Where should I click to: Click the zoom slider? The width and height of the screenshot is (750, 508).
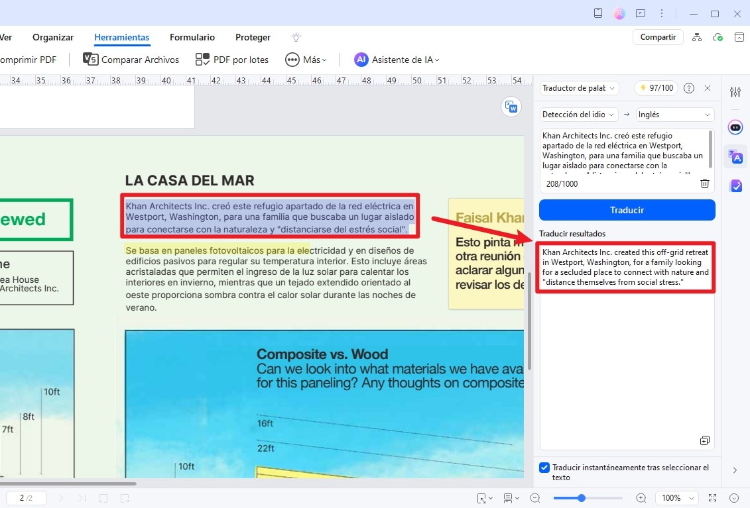(x=588, y=498)
